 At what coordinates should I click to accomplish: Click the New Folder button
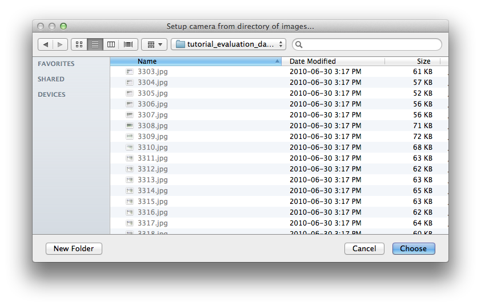click(74, 248)
